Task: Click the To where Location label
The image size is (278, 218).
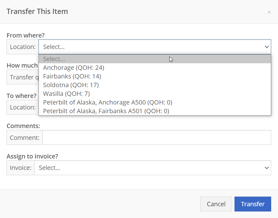Action: [x=23, y=107]
